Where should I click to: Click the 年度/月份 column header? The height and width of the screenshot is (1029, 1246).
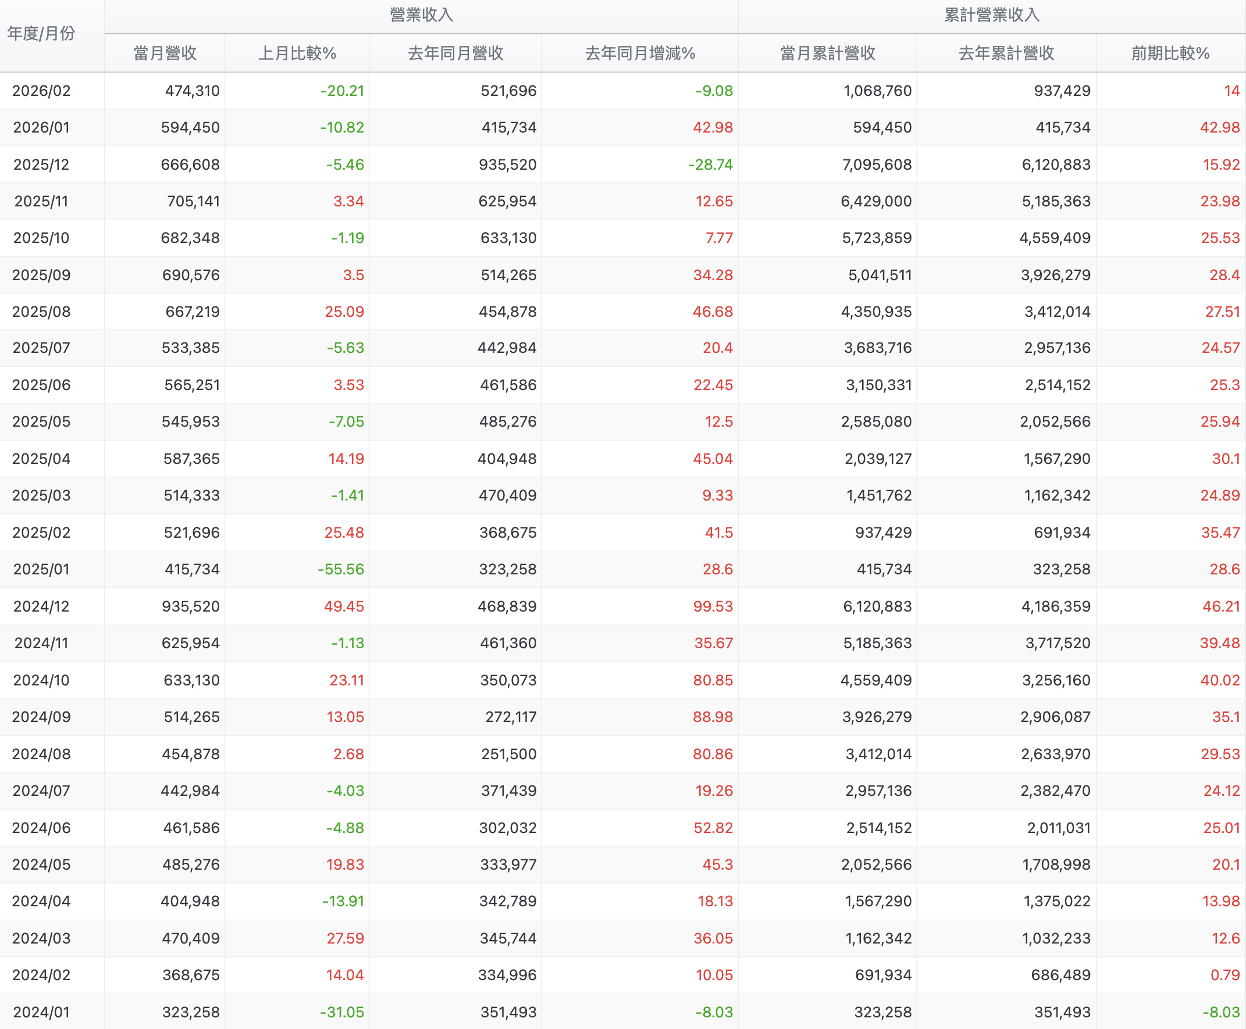tap(41, 34)
